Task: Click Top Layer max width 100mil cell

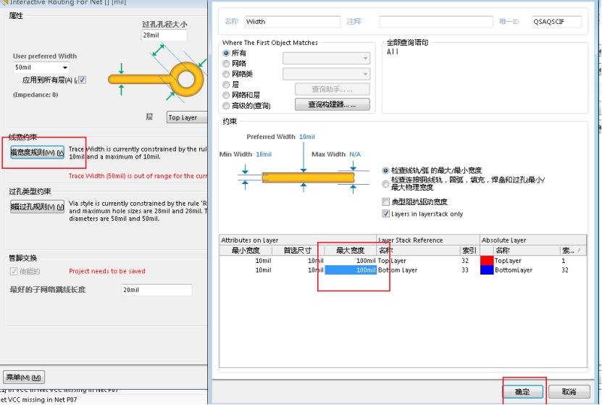Action: pos(351,261)
